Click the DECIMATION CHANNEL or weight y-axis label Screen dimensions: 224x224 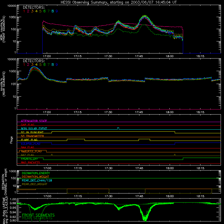tap(4, 182)
